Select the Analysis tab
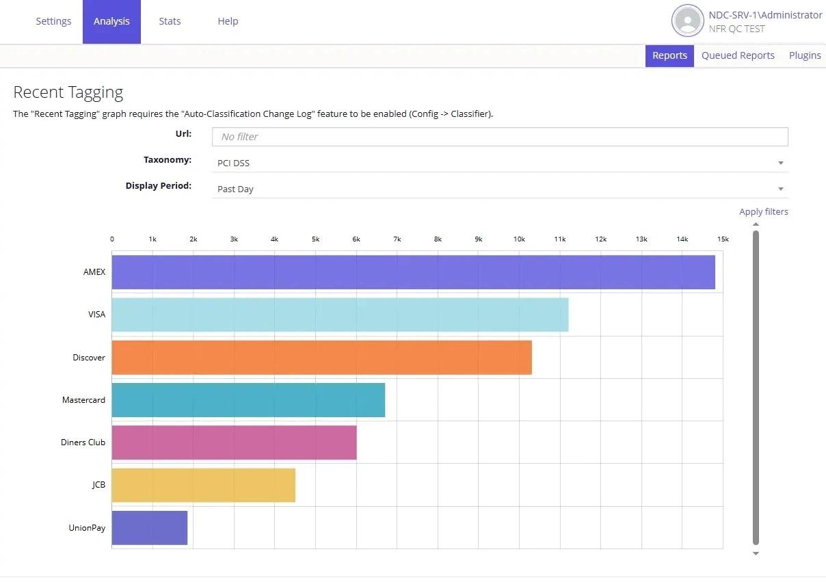Screen dimensions: 826x582 click(x=111, y=21)
